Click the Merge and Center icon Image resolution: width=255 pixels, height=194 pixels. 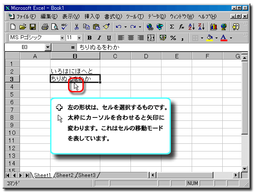pos(151,38)
